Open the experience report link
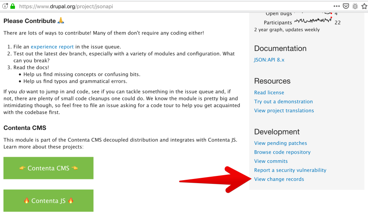This screenshot has height=215, width=368. tap(52, 47)
